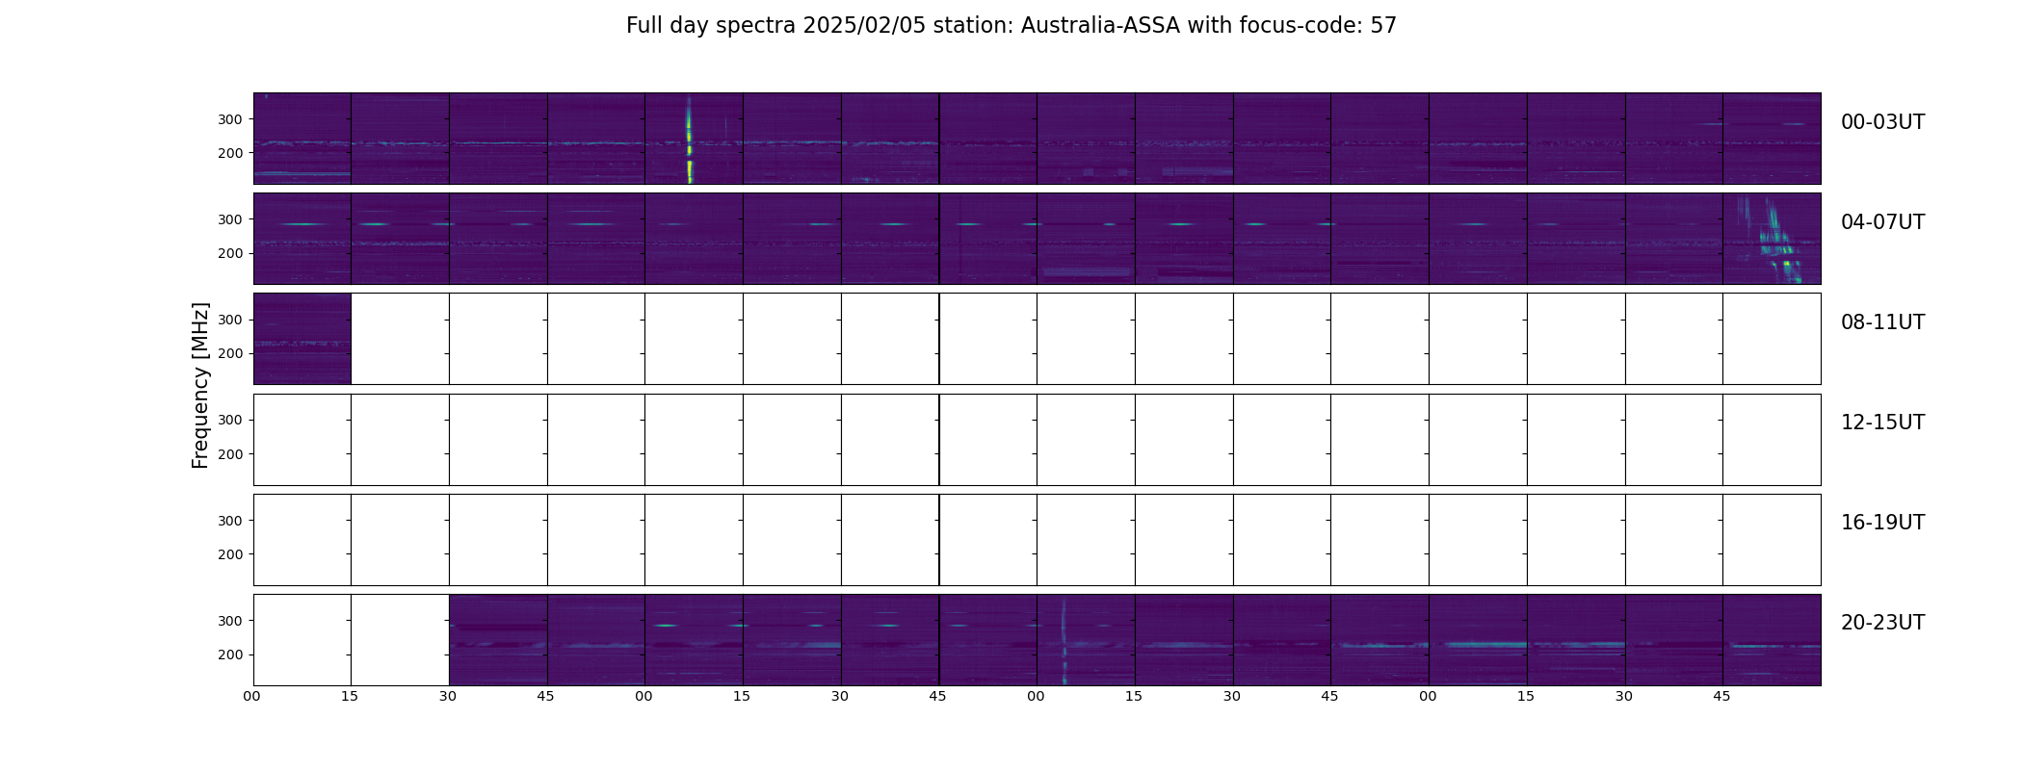Click the 300 tick label of the 20-23UT row
2023x770 pixels.
pos(230,621)
